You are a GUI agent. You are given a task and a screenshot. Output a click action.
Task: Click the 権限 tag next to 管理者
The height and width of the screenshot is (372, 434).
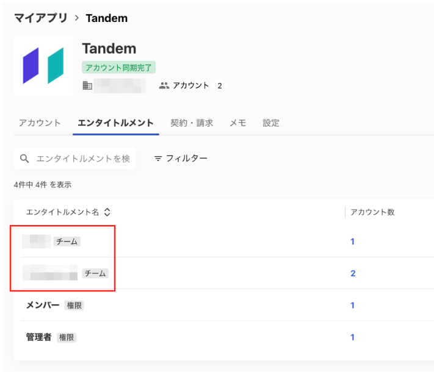click(67, 337)
